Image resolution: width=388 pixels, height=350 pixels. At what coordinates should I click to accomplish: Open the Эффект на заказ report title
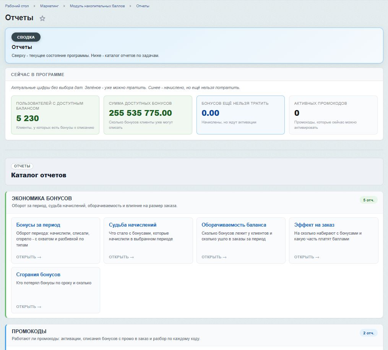[x=314, y=225]
